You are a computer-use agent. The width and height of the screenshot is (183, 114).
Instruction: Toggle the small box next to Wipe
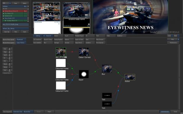pos(9,52)
